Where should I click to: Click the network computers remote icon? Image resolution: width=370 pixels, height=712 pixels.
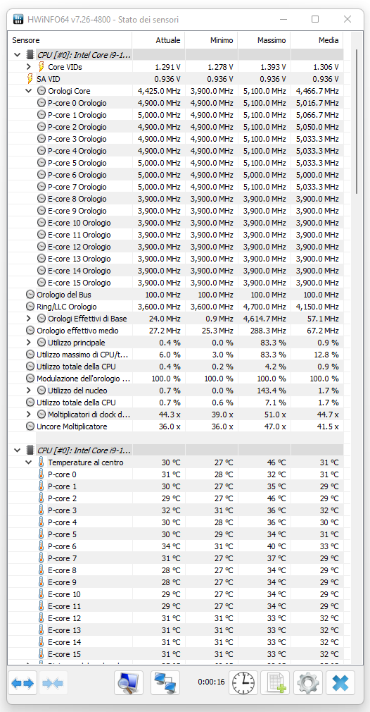coord(165,682)
